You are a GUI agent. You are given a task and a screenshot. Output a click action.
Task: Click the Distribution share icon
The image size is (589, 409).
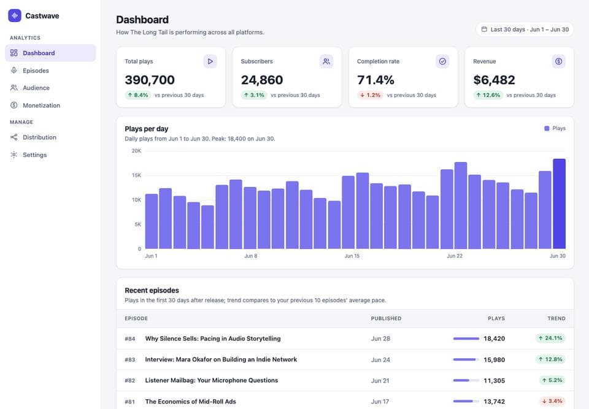(x=14, y=137)
